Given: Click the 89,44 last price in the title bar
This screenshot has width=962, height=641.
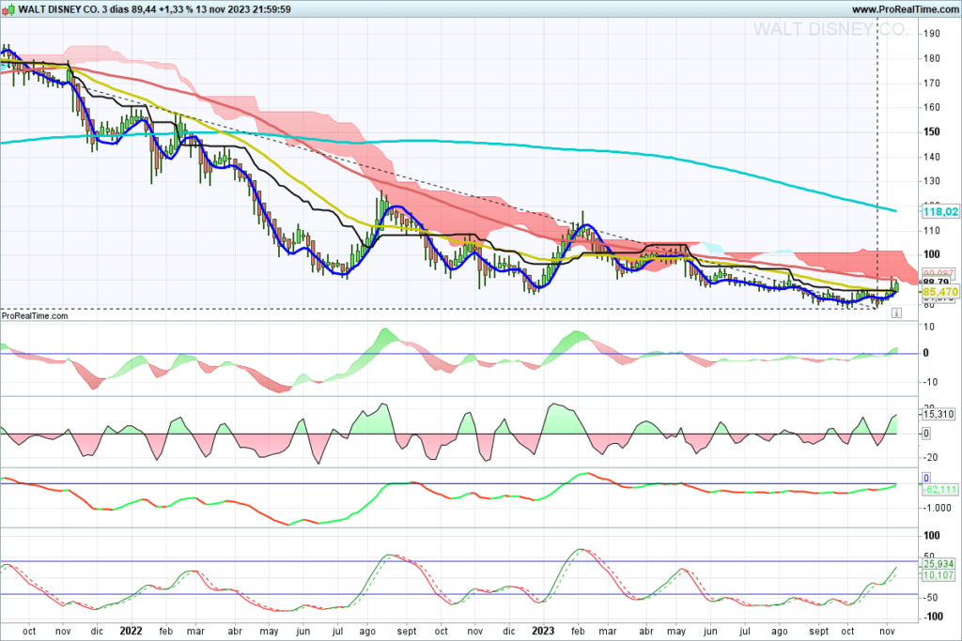Looking at the screenshot, I should (x=144, y=9).
